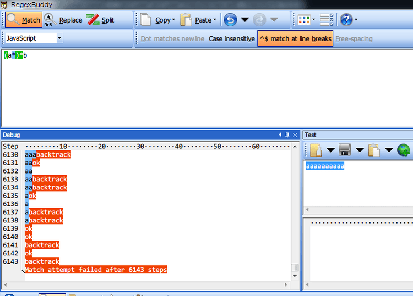
Task: Click the Undo arrow icon in toolbar
Action: (231, 20)
